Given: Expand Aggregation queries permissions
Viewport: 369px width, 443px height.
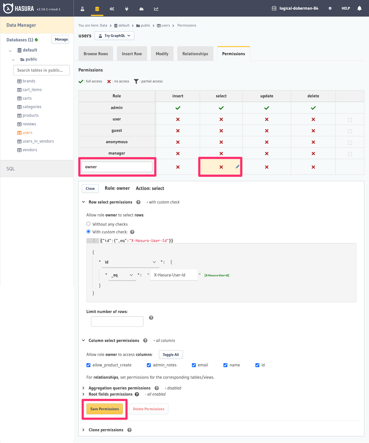Looking at the screenshot, I should (x=119, y=388).
